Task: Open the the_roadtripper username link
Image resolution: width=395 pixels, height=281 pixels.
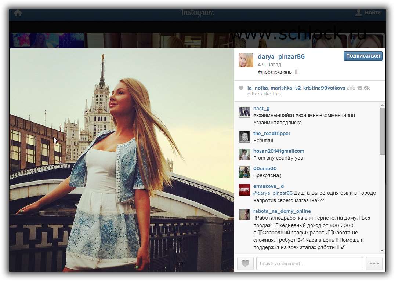Action: click(x=272, y=134)
